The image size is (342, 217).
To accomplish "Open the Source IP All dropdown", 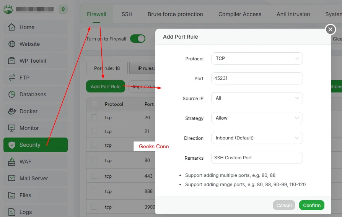I will [257, 98].
